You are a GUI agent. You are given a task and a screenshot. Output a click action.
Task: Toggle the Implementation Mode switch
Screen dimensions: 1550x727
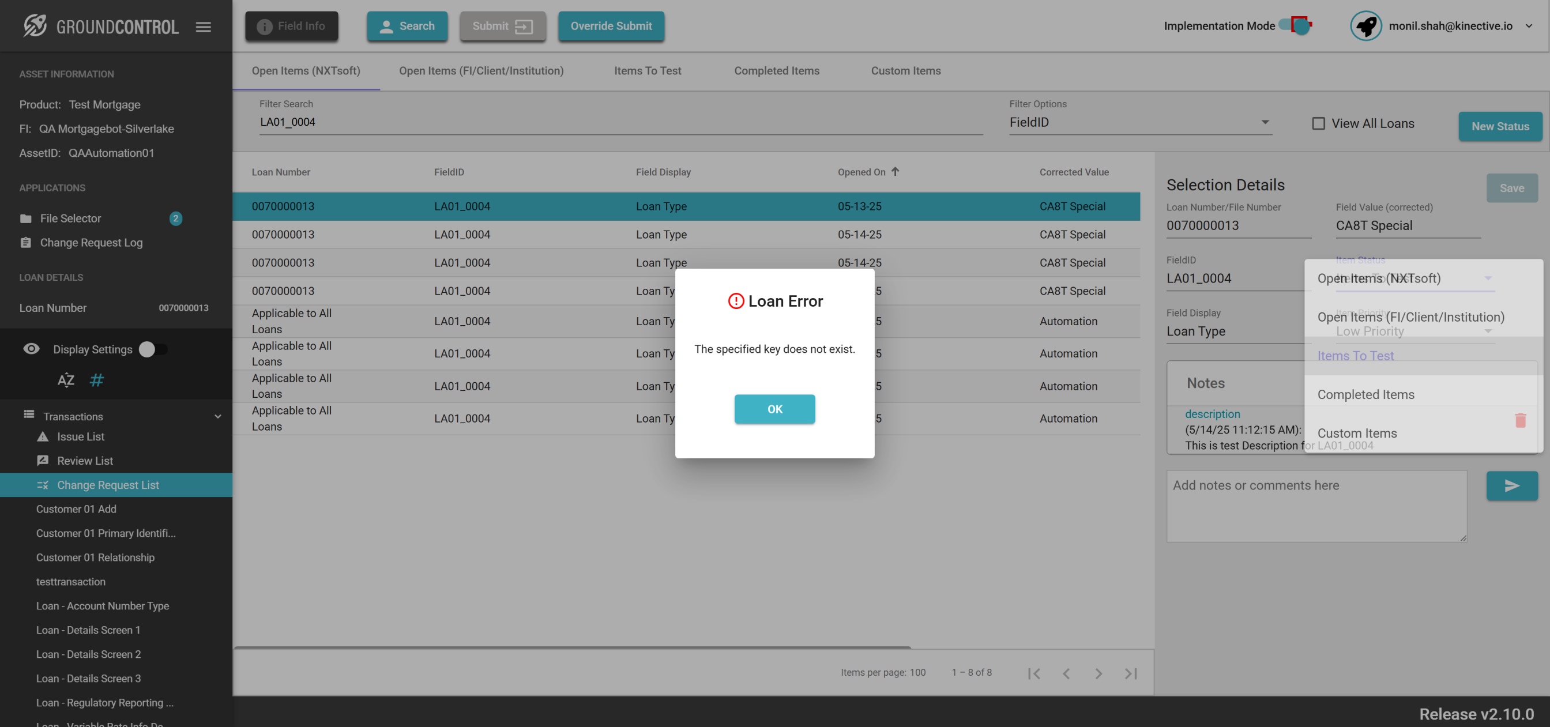point(1296,26)
